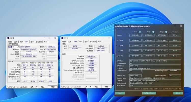Click the tRFC 480 时钟 field
Screen dimensions: 191x102
click(91, 70)
